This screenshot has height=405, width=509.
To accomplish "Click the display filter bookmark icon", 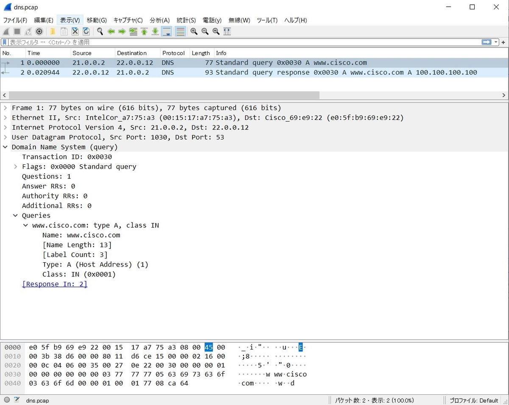I will (x=5, y=42).
